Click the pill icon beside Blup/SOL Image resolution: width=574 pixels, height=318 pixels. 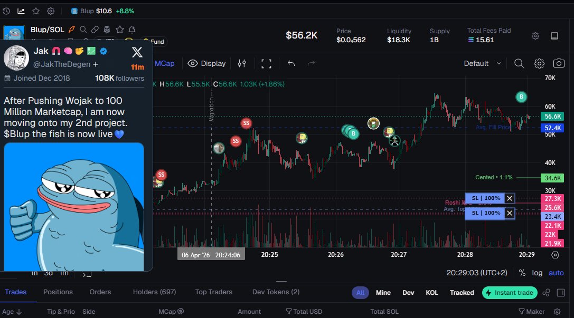95,30
